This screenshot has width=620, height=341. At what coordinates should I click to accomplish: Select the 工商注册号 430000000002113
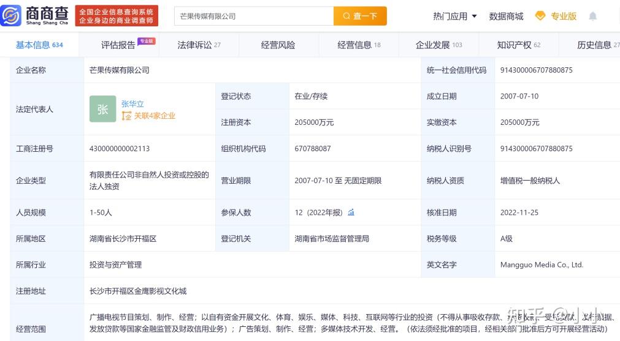[120, 148]
